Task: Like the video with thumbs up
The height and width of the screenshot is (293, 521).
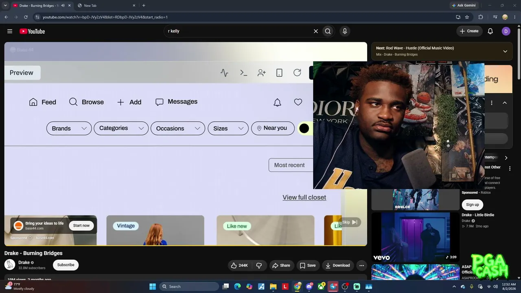Action: pos(239,265)
